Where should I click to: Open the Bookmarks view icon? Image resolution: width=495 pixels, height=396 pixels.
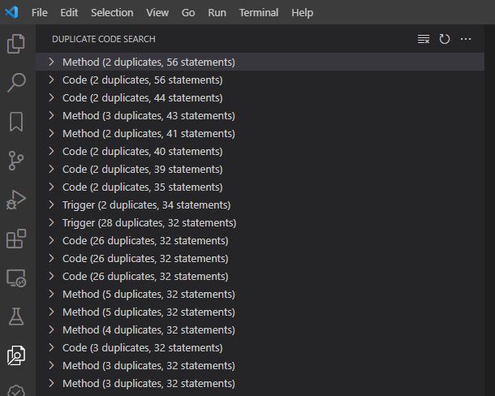(x=15, y=122)
